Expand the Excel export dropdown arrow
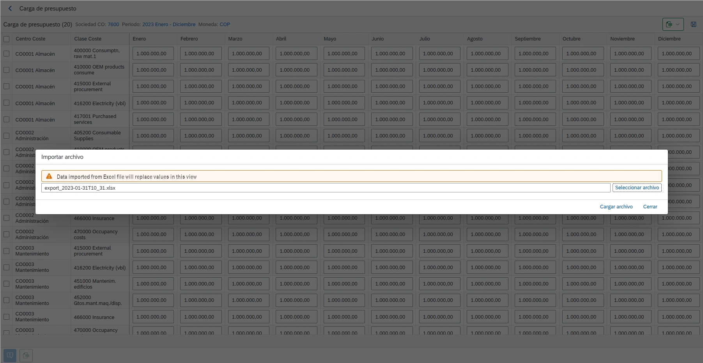The width and height of the screenshot is (703, 363). tap(678, 24)
